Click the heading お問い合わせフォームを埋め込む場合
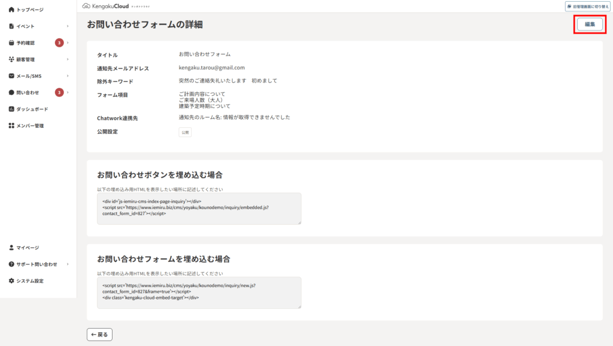The image size is (613, 346). pos(163,259)
